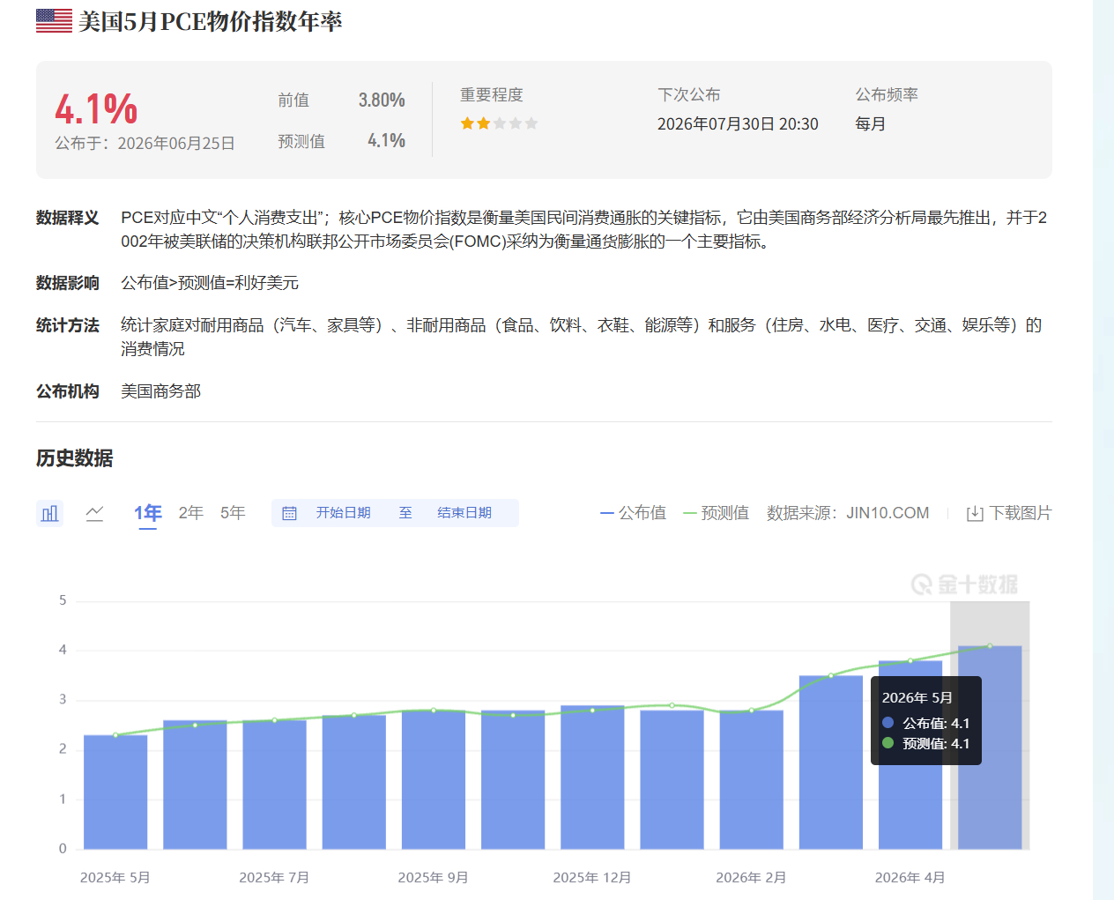Click the 公布于 2026年06月25日 text

[x=145, y=144]
